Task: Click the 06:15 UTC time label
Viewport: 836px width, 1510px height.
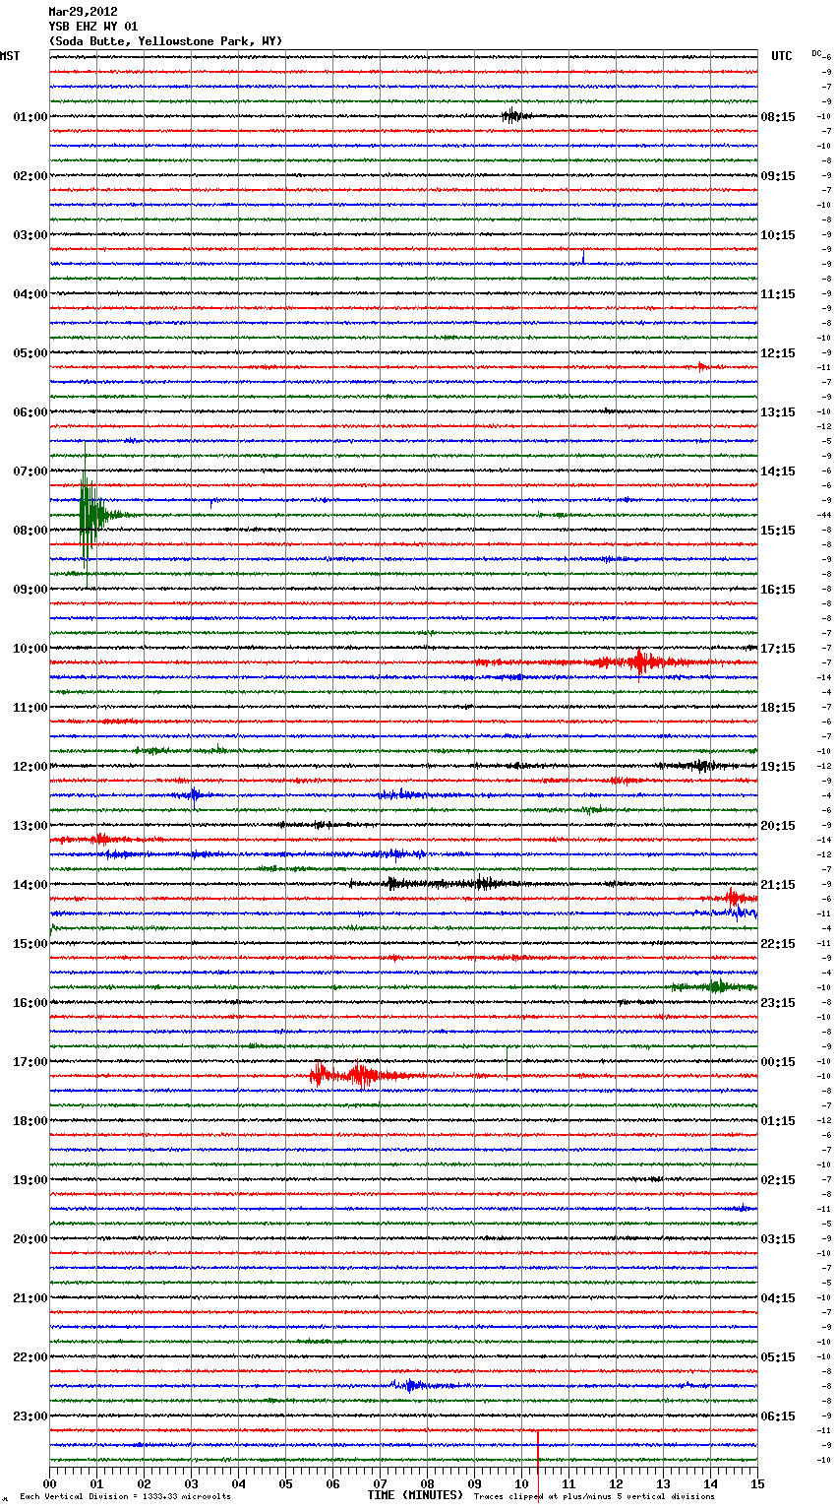Action: pyautogui.click(x=778, y=1416)
